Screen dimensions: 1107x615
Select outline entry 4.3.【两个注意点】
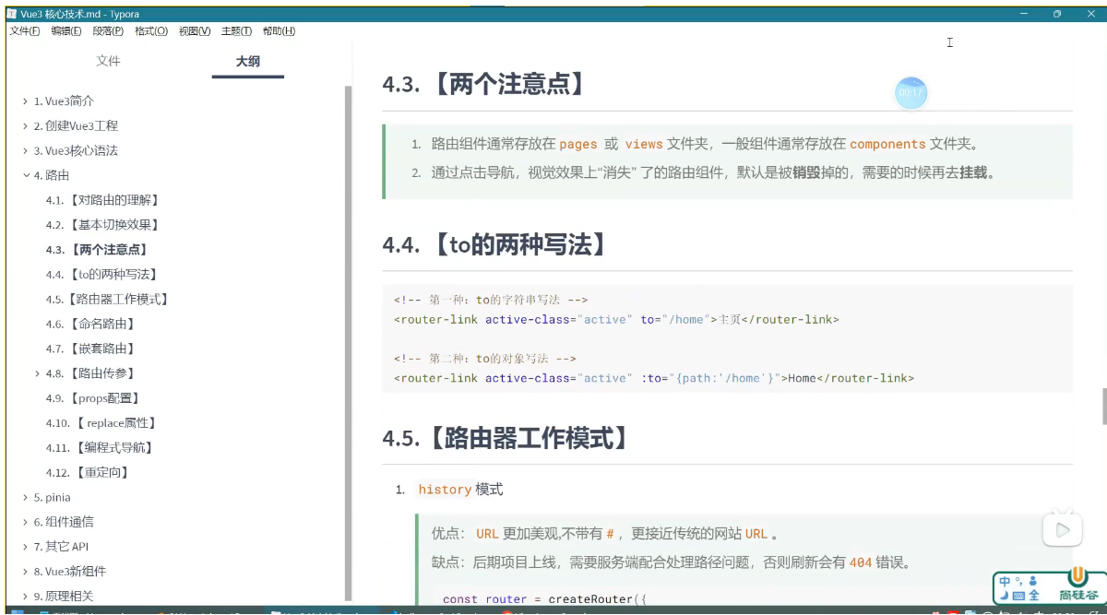97,250
